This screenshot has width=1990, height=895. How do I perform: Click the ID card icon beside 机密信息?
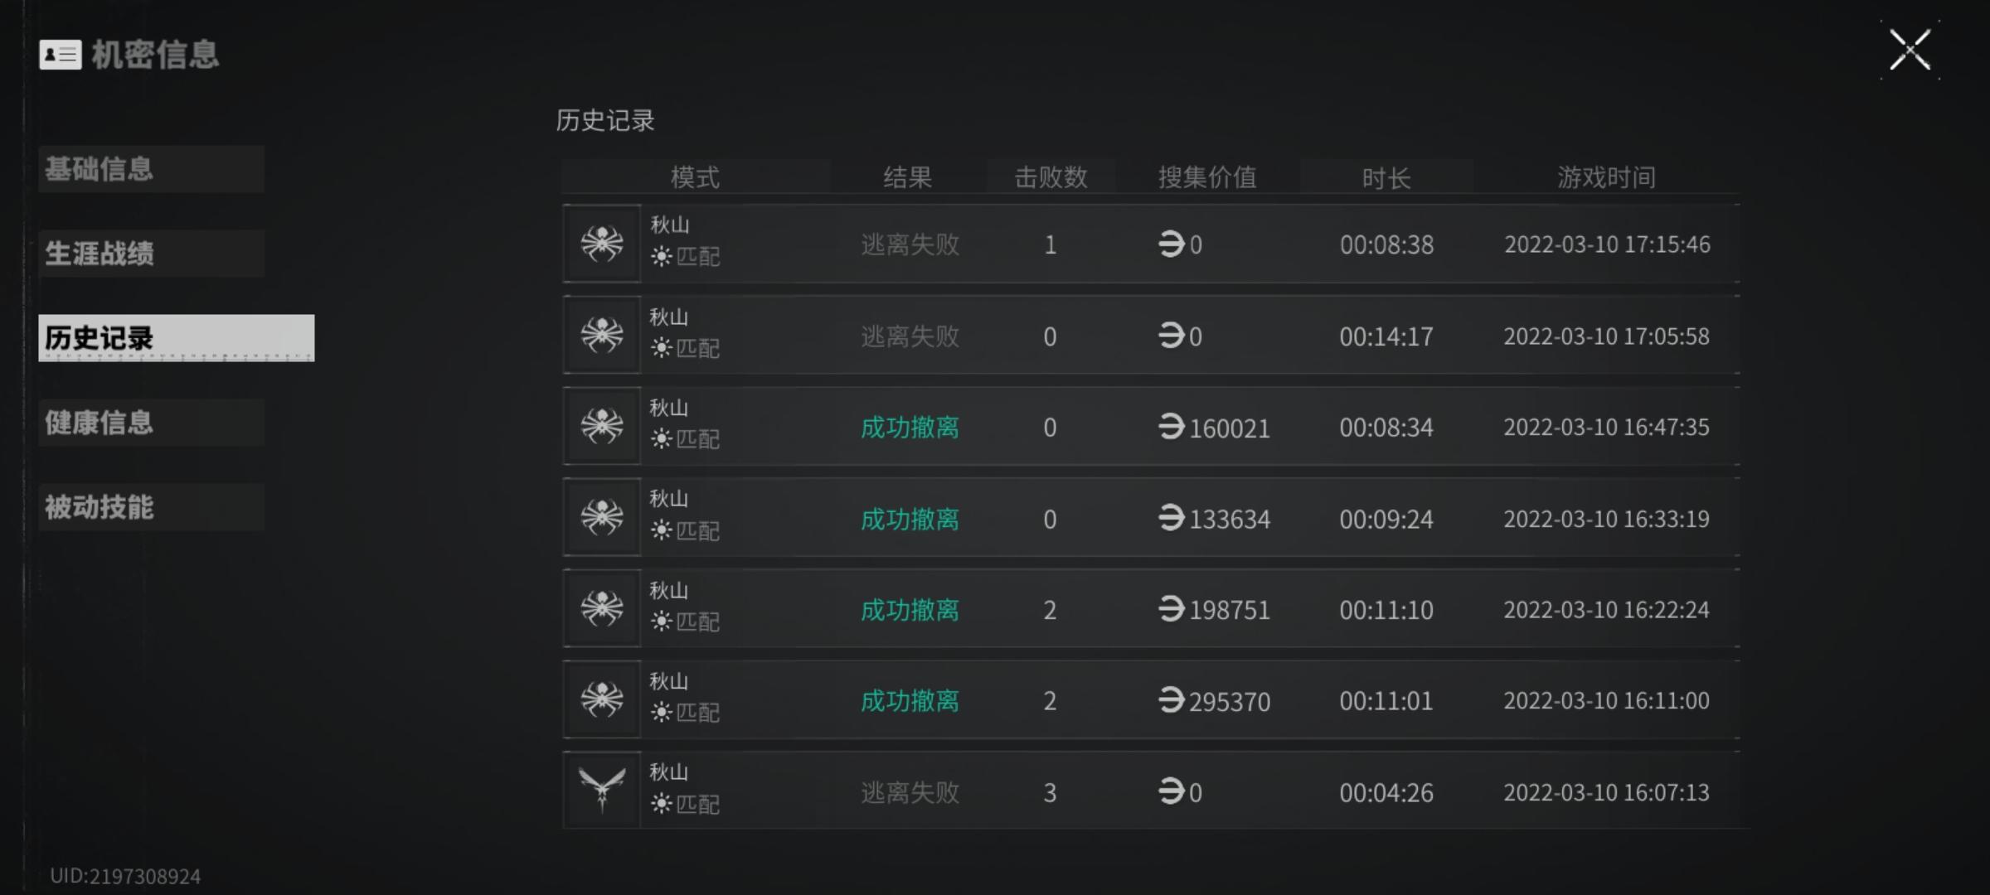[61, 55]
